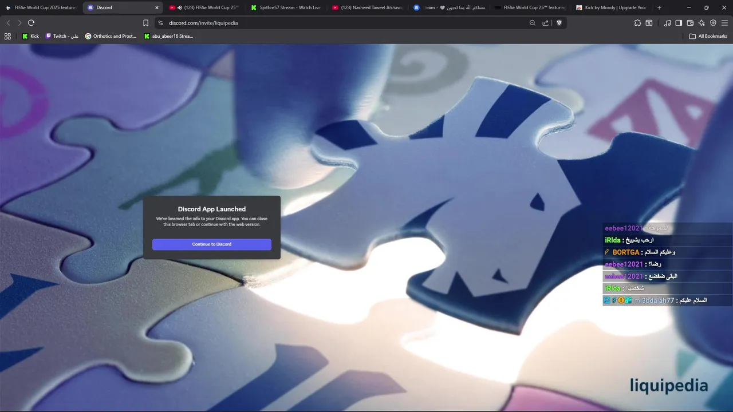Open the apps grid icon in bookmarks bar
The image size is (733, 412).
click(7, 36)
